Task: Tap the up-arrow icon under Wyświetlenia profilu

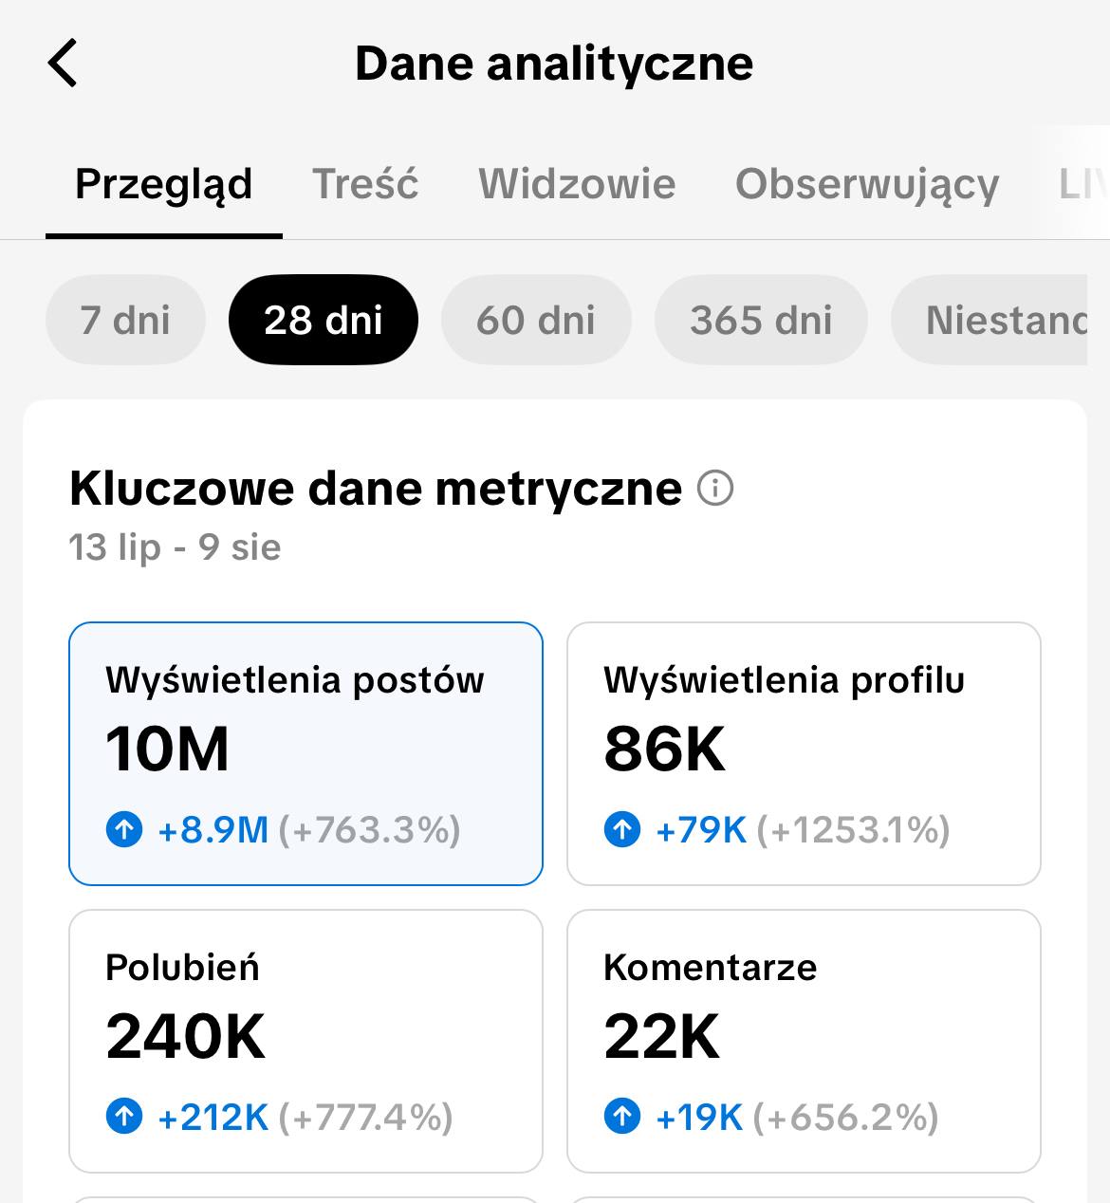Action: pos(622,830)
